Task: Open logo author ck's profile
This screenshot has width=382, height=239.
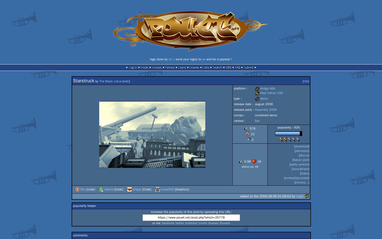Action: 170,59
